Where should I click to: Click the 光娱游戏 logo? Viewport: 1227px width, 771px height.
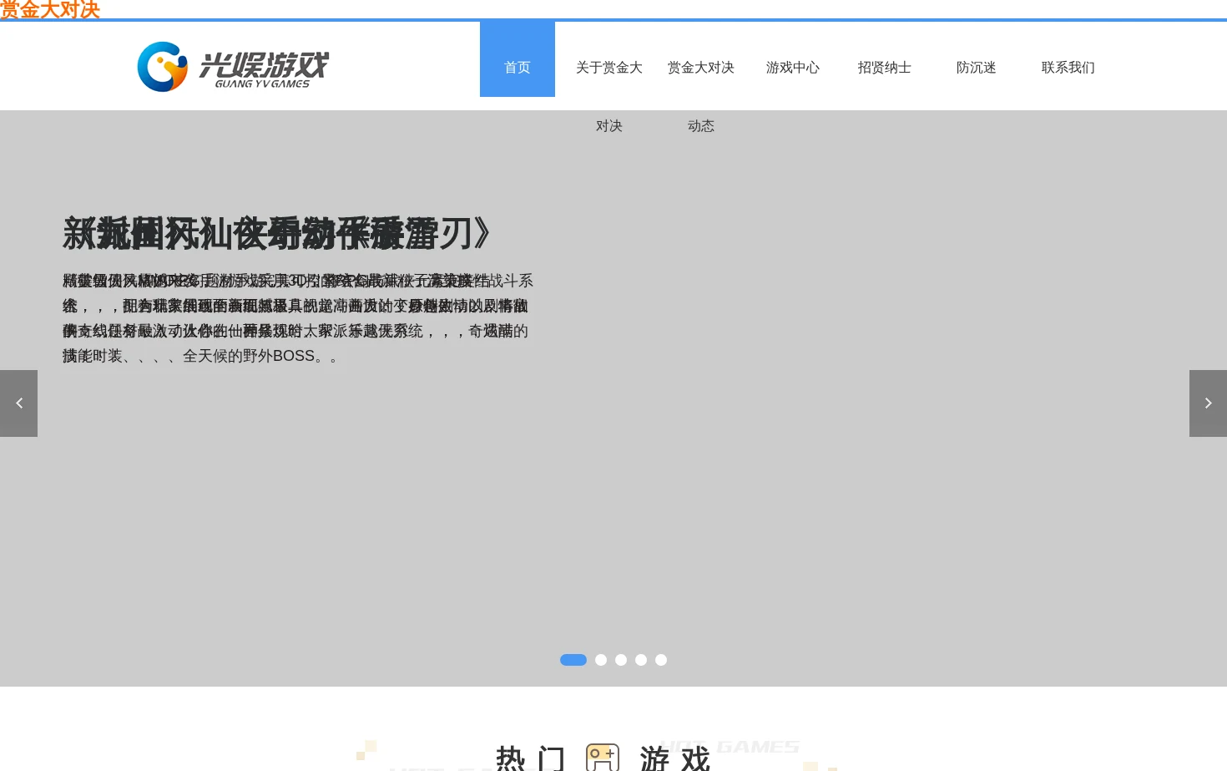click(x=233, y=67)
